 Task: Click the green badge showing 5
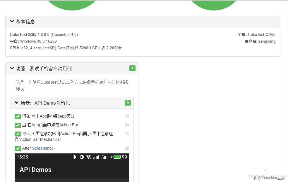coord(128,103)
